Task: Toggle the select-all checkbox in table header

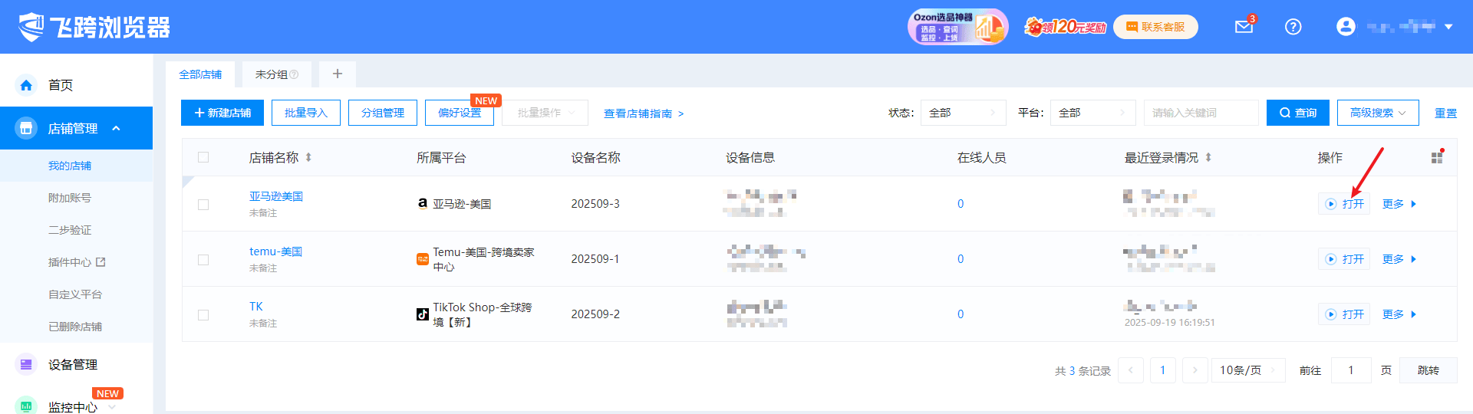Action: [203, 157]
